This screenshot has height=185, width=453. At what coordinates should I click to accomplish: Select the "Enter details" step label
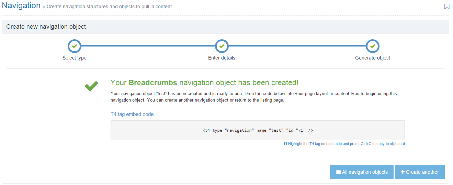[222, 58]
